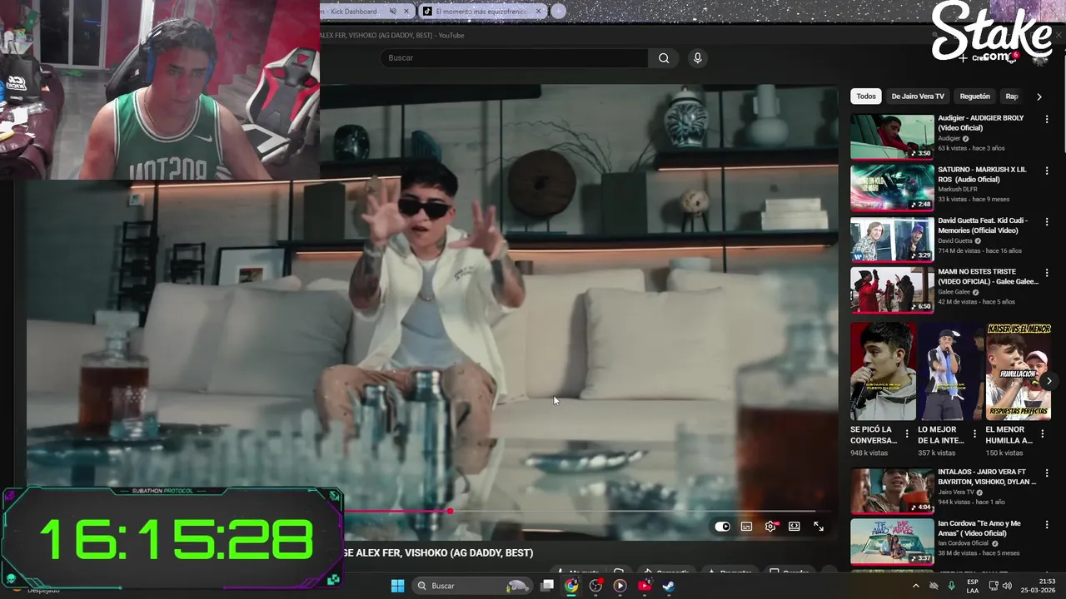
Task: Open options menu for MAMI NO ESTES TRISTE
Action: 1047,273
